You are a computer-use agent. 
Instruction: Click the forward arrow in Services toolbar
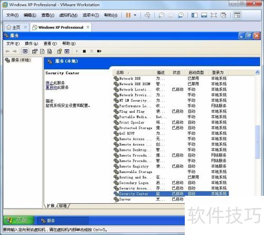[15, 51]
